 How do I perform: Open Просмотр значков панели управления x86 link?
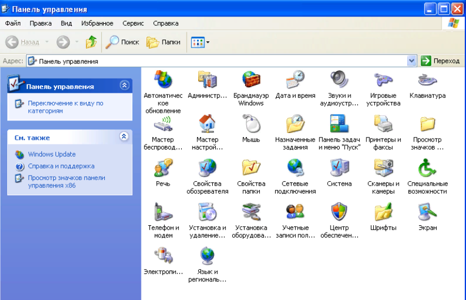point(67,182)
